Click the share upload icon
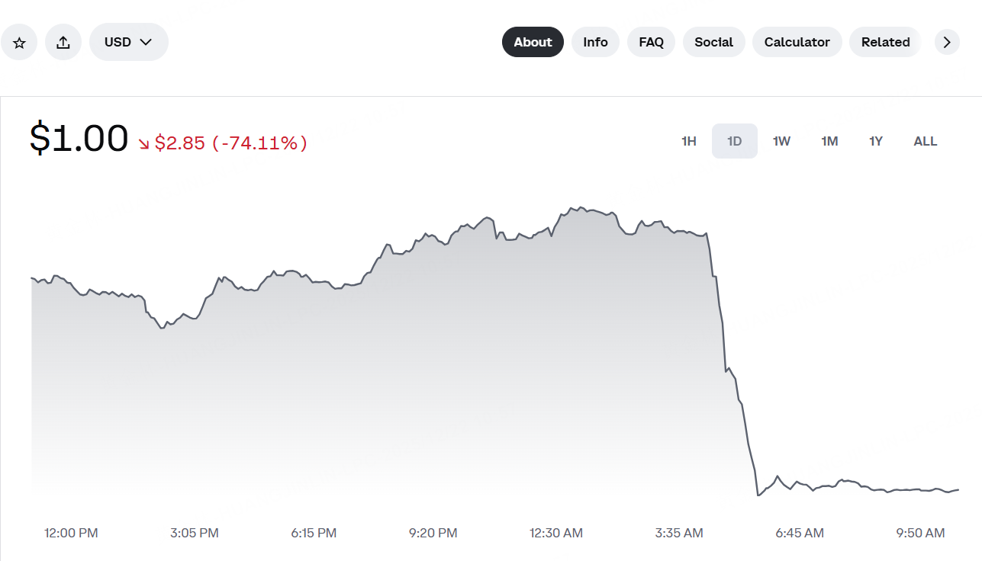This screenshot has height=561, width=982. point(63,43)
